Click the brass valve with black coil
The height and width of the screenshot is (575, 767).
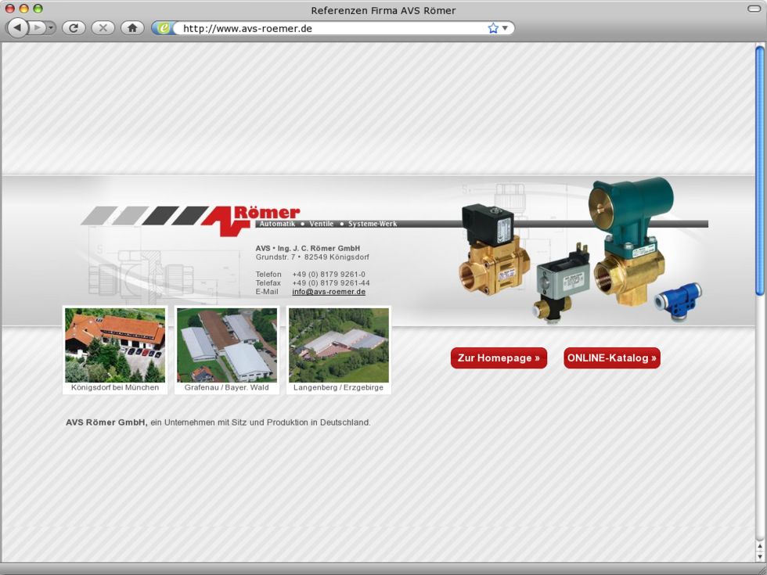(x=494, y=250)
